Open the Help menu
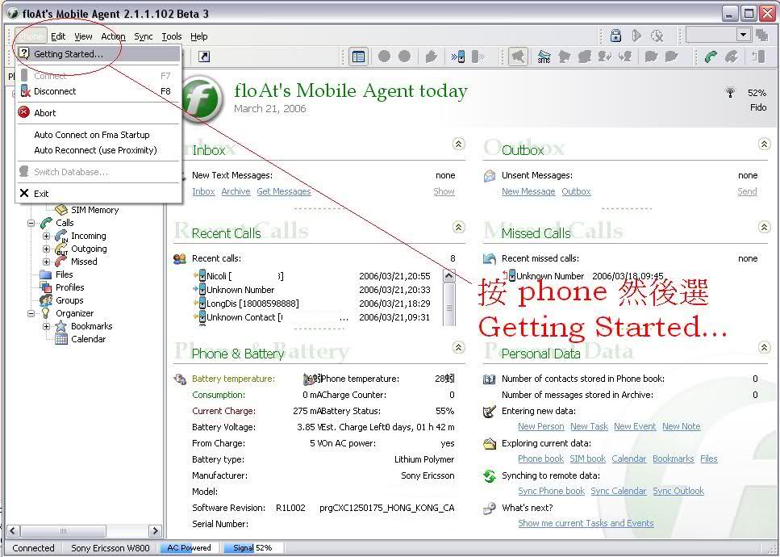The width and height of the screenshot is (780, 557). (x=199, y=36)
